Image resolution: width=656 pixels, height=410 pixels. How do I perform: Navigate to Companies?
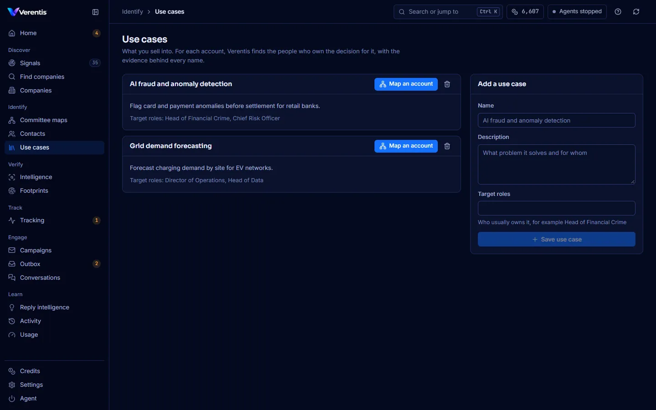[54, 90]
